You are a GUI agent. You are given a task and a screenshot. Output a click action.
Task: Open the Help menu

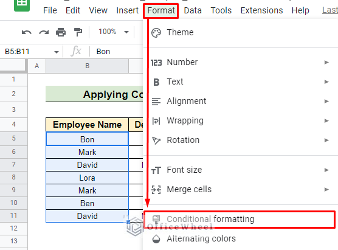(300, 10)
